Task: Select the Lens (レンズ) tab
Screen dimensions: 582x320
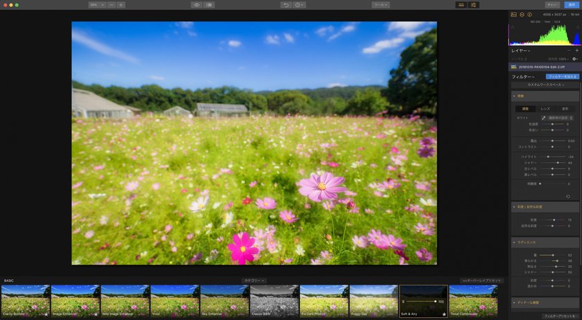Action: click(545, 109)
